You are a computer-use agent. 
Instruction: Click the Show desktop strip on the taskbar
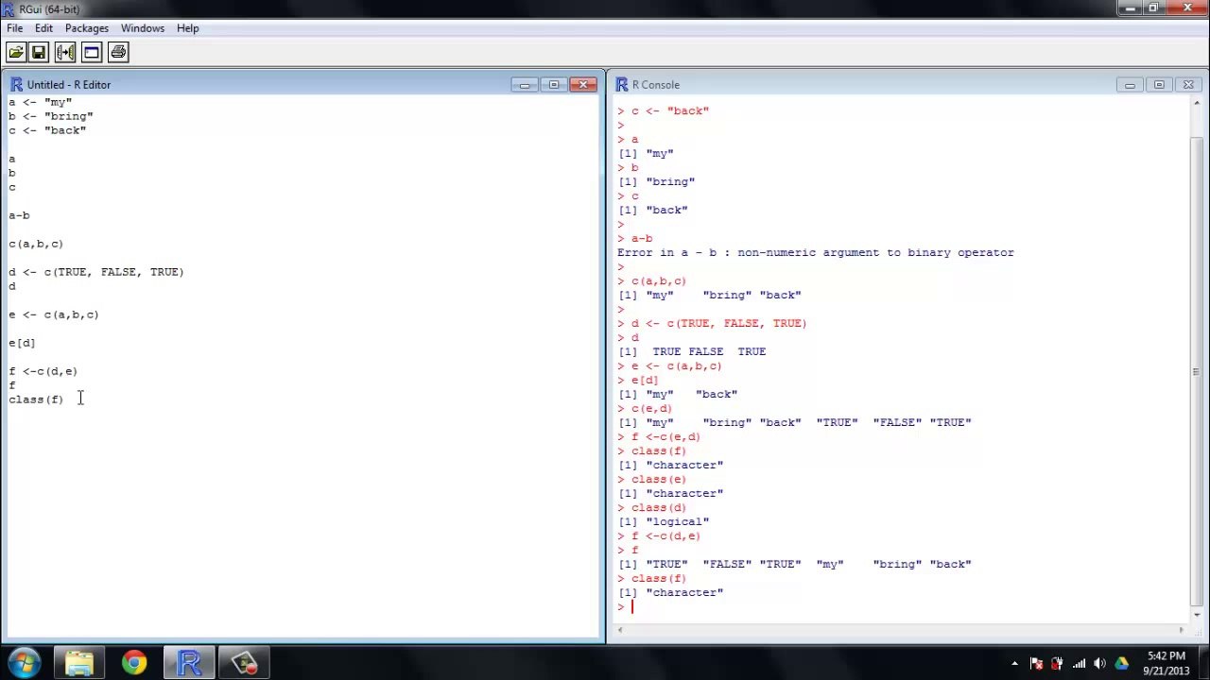click(1202, 663)
